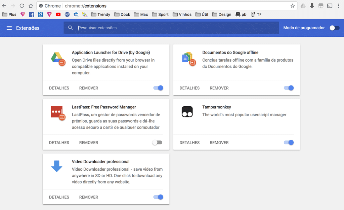Open DETALHES for Video Downloader professional
The width and height of the screenshot is (344, 210).
click(59, 197)
